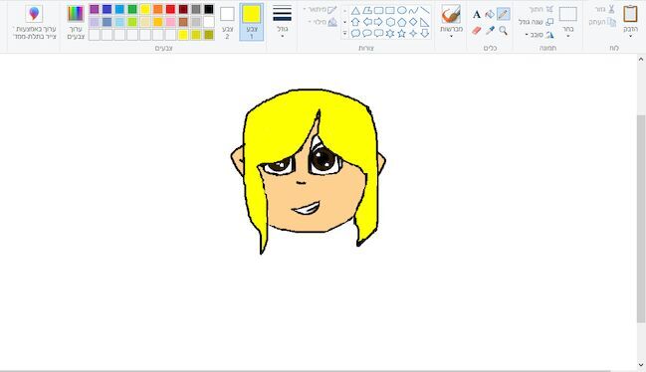
Task: Select the Eraser tool
Action: (477, 30)
